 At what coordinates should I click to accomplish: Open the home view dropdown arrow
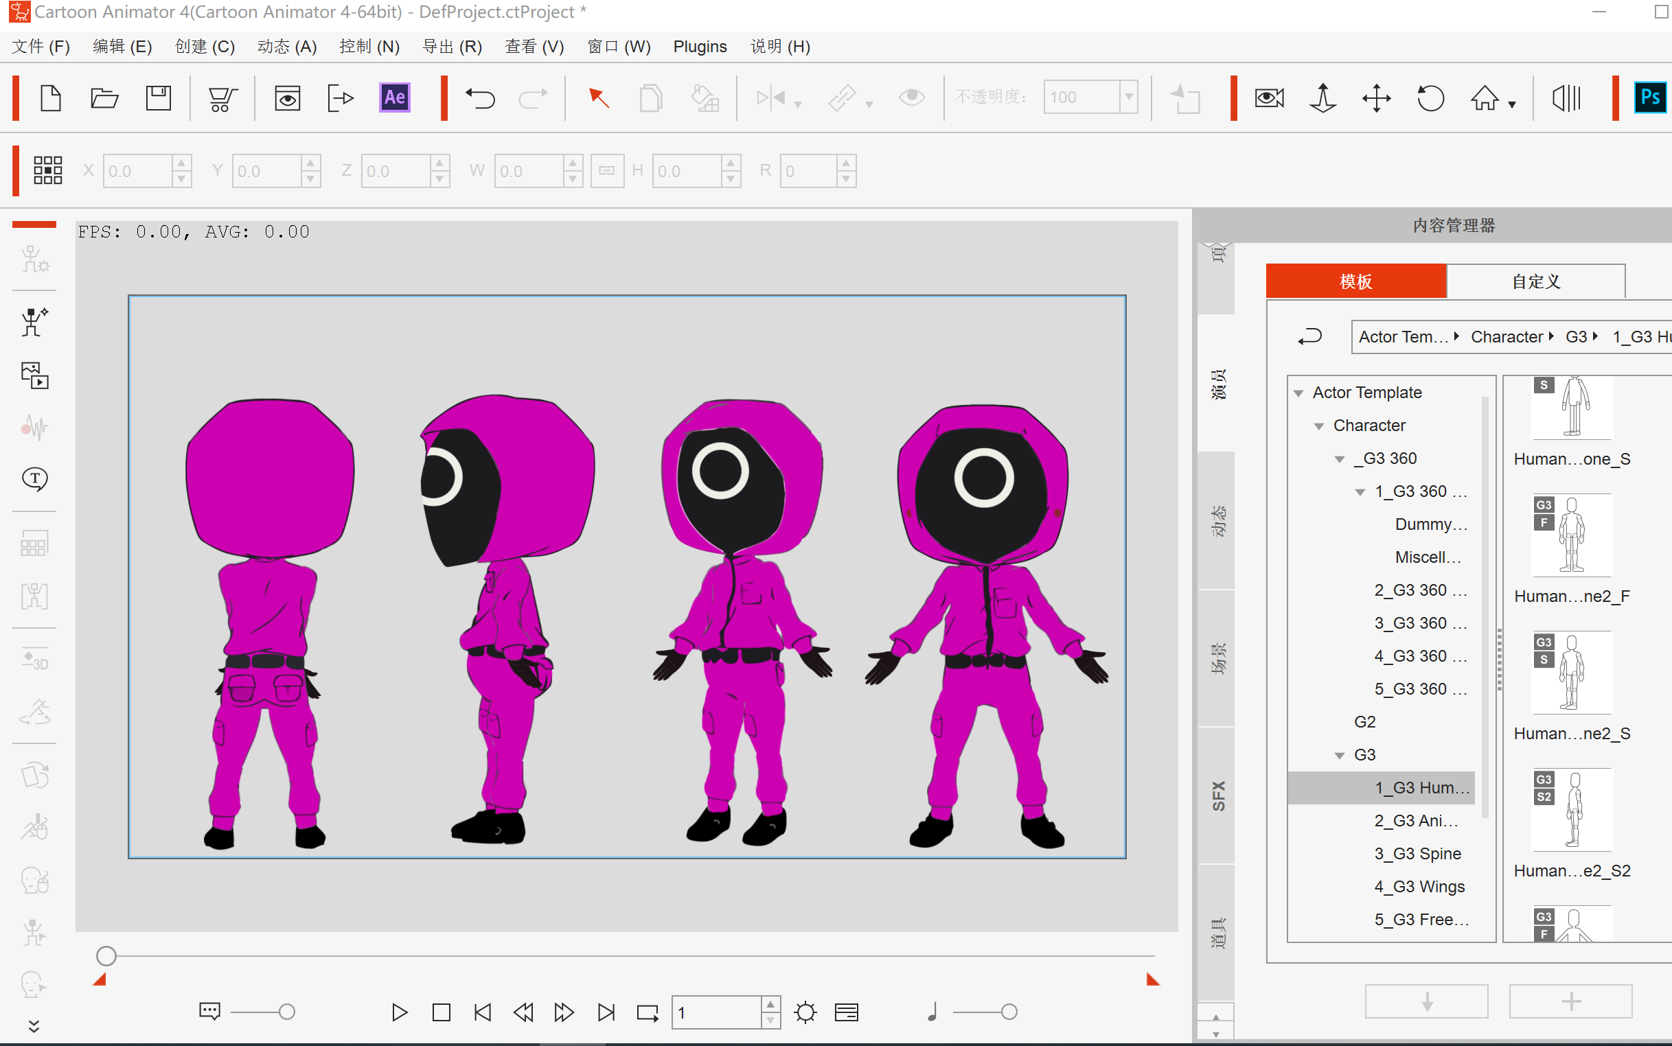1512,104
